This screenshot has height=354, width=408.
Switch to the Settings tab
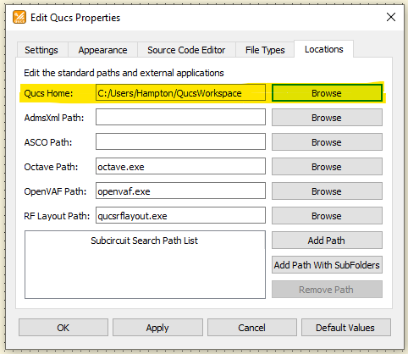41,50
